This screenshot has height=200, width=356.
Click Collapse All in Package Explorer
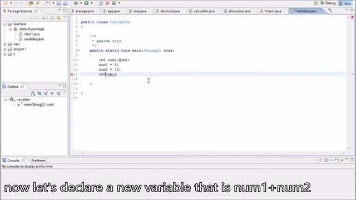click(52, 18)
